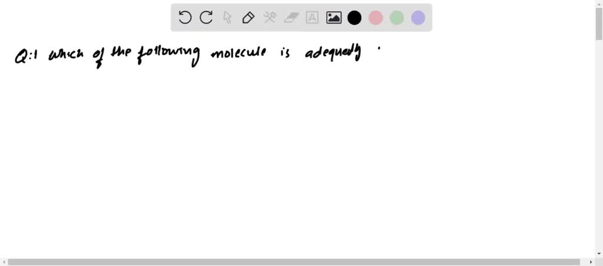Click the horizontal scrollbar right arrow
Viewport: 603px width, 266px height.
[591, 262]
